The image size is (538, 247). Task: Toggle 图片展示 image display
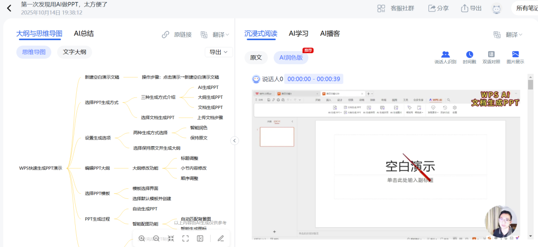[x=516, y=58]
